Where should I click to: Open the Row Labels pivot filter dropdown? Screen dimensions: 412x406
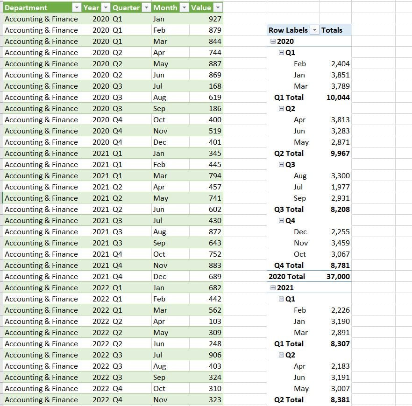point(314,30)
